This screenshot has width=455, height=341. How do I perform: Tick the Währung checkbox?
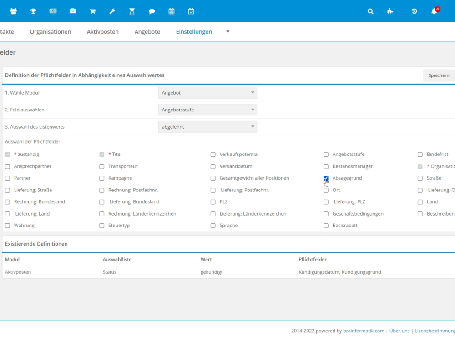(x=7, y=226)
